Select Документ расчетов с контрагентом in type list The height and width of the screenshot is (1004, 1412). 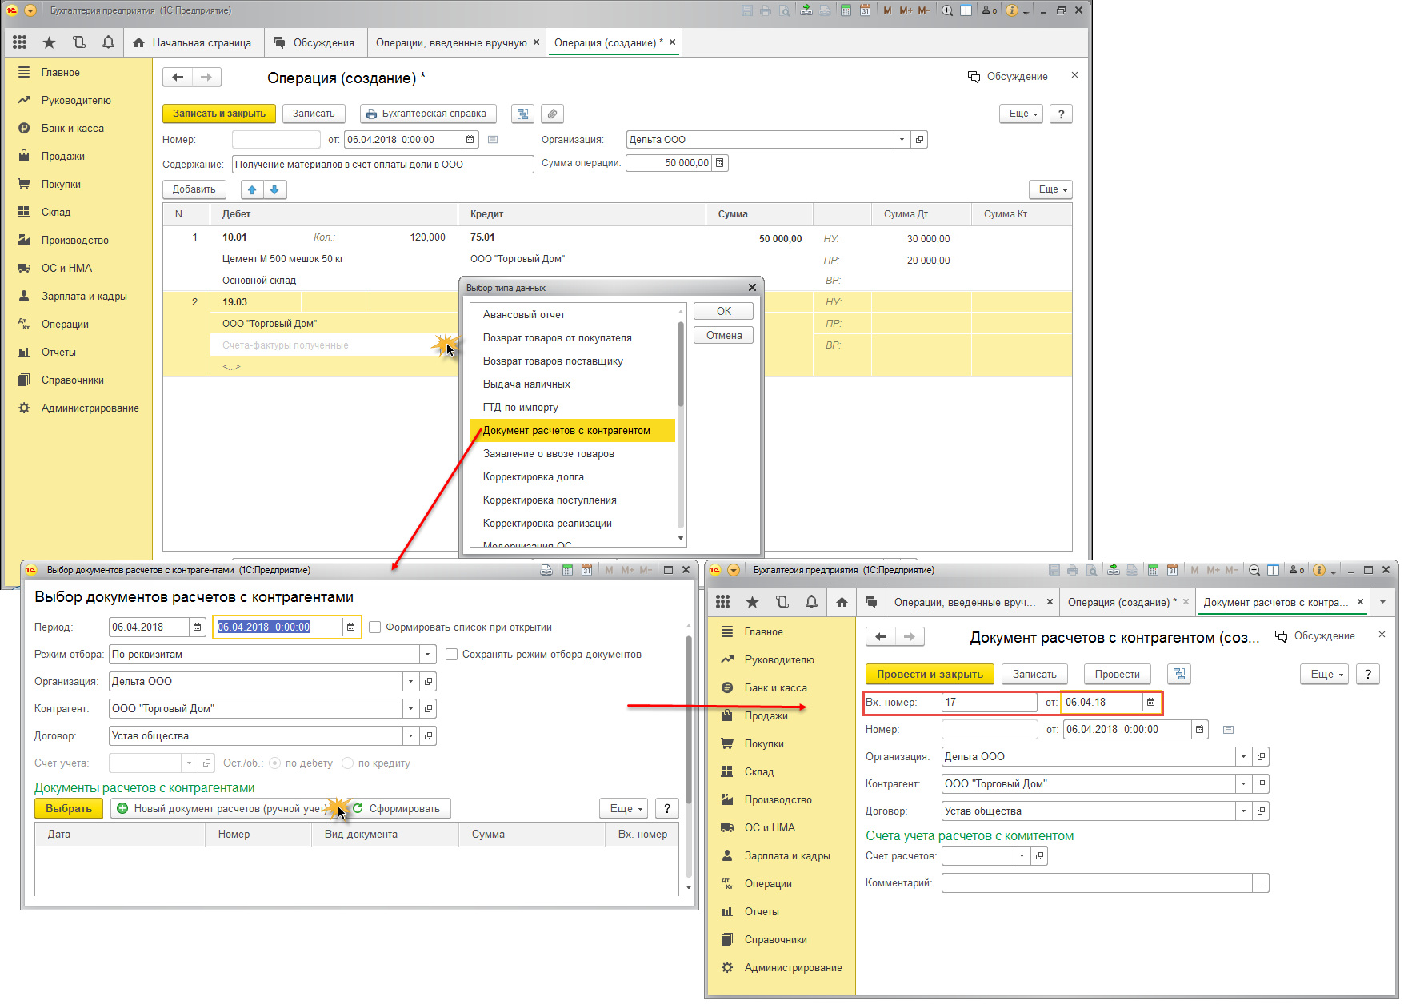click(x=573, y=431)
